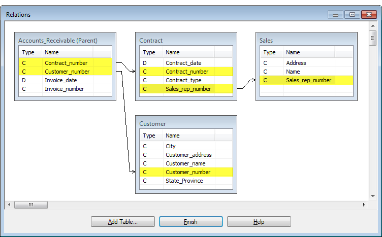Screen dimensions: 382x237
Task: Close the Relations window
Action: [x=369, y=15]
